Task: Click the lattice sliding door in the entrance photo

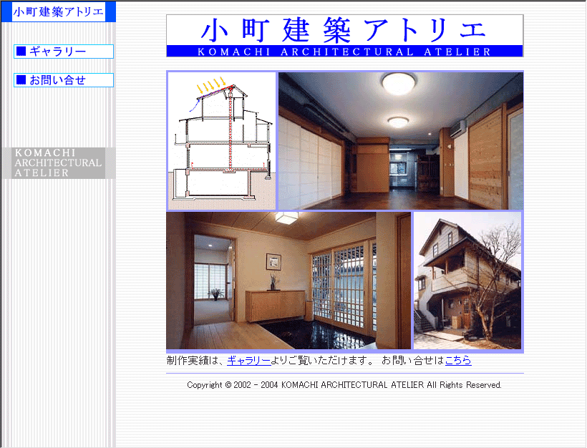Action: coord(342,286)
